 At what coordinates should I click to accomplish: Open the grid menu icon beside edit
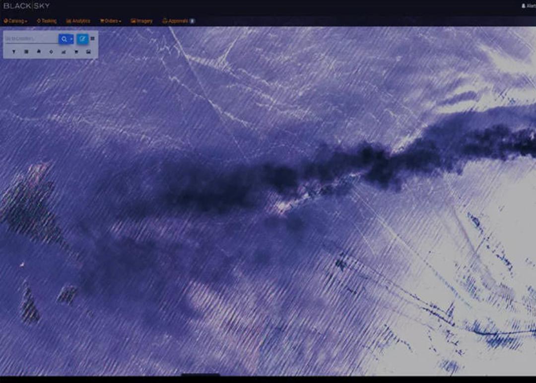(x=92, y=39)
